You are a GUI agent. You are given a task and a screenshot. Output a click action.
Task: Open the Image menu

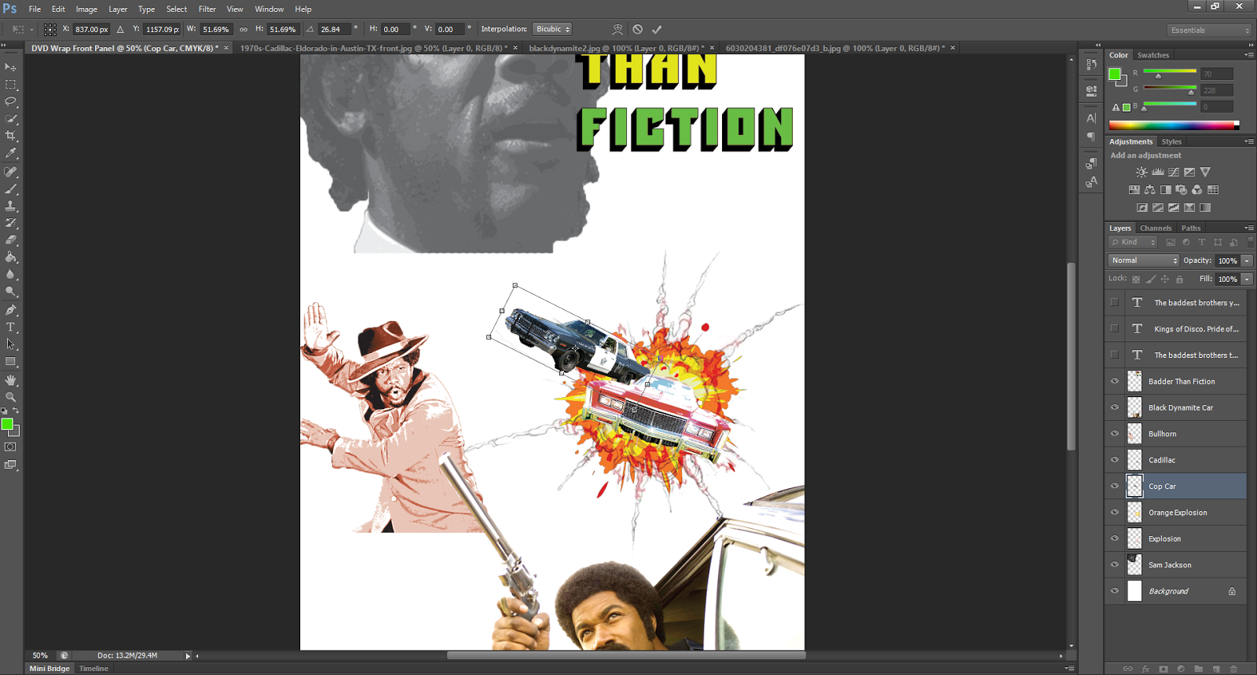pyautogui.click(x=86, y=9)
